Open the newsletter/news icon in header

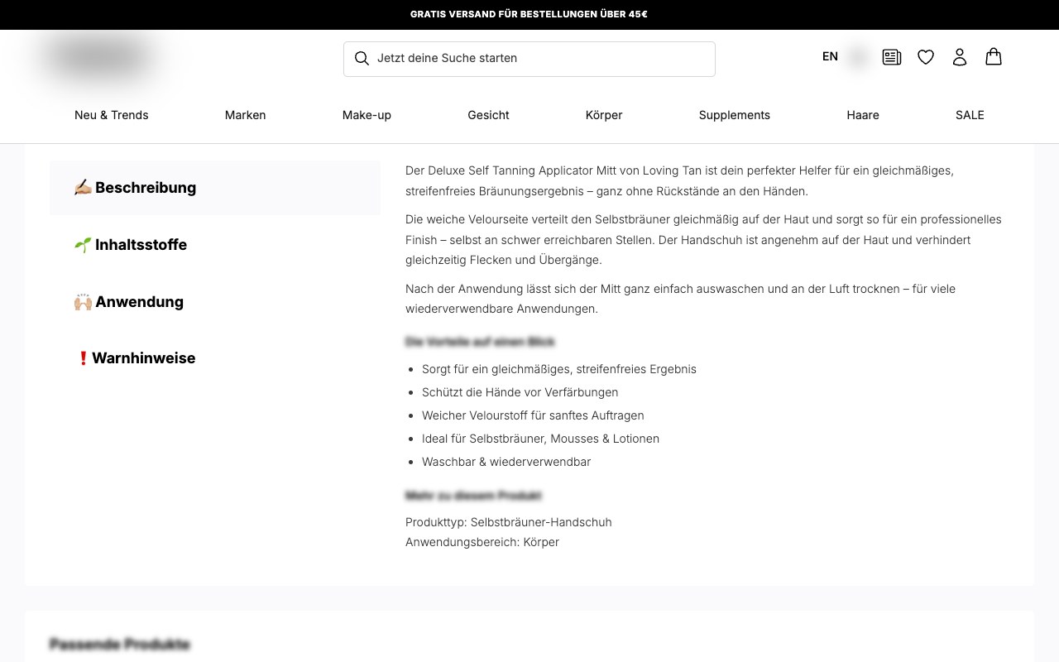point(892,57)
